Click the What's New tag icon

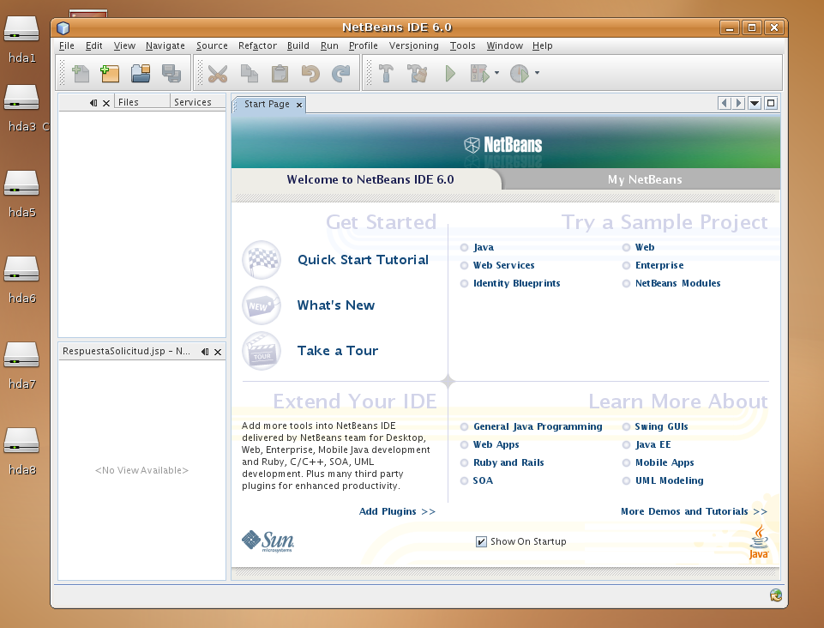(x=262, y=305)
